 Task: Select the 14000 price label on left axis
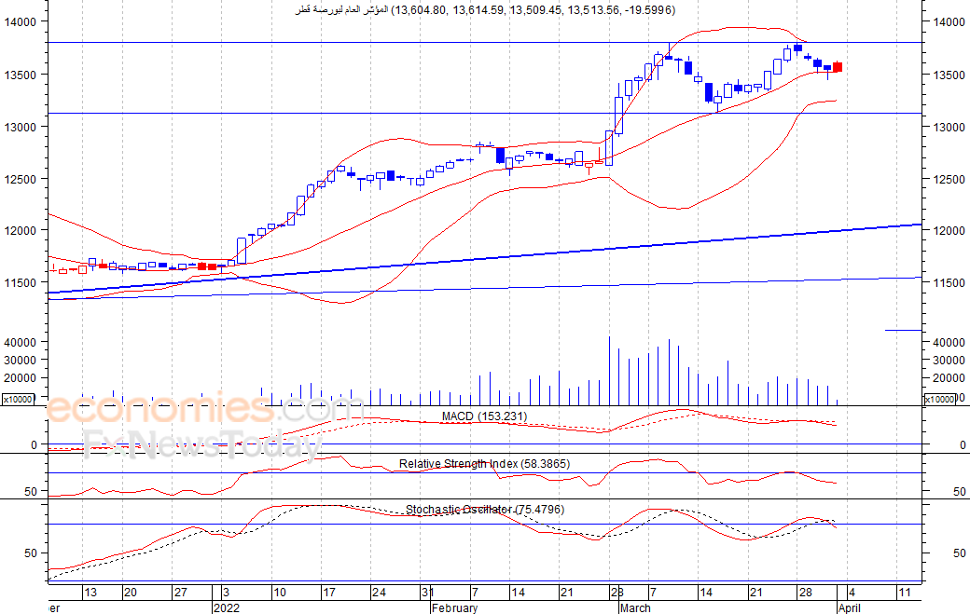tap(21, 21)
